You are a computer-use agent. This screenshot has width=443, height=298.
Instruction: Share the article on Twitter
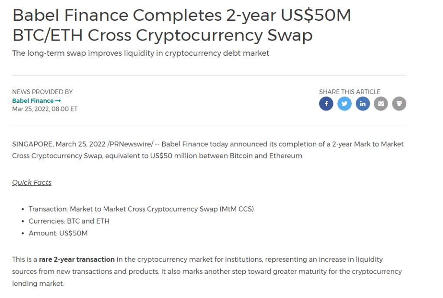pyautogui.click(x=344, y=104)
